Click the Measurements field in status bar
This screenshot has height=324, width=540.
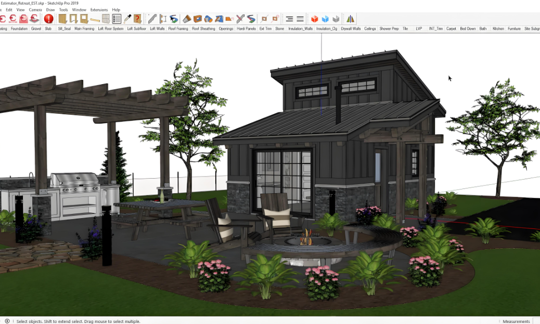click(516, 321)
